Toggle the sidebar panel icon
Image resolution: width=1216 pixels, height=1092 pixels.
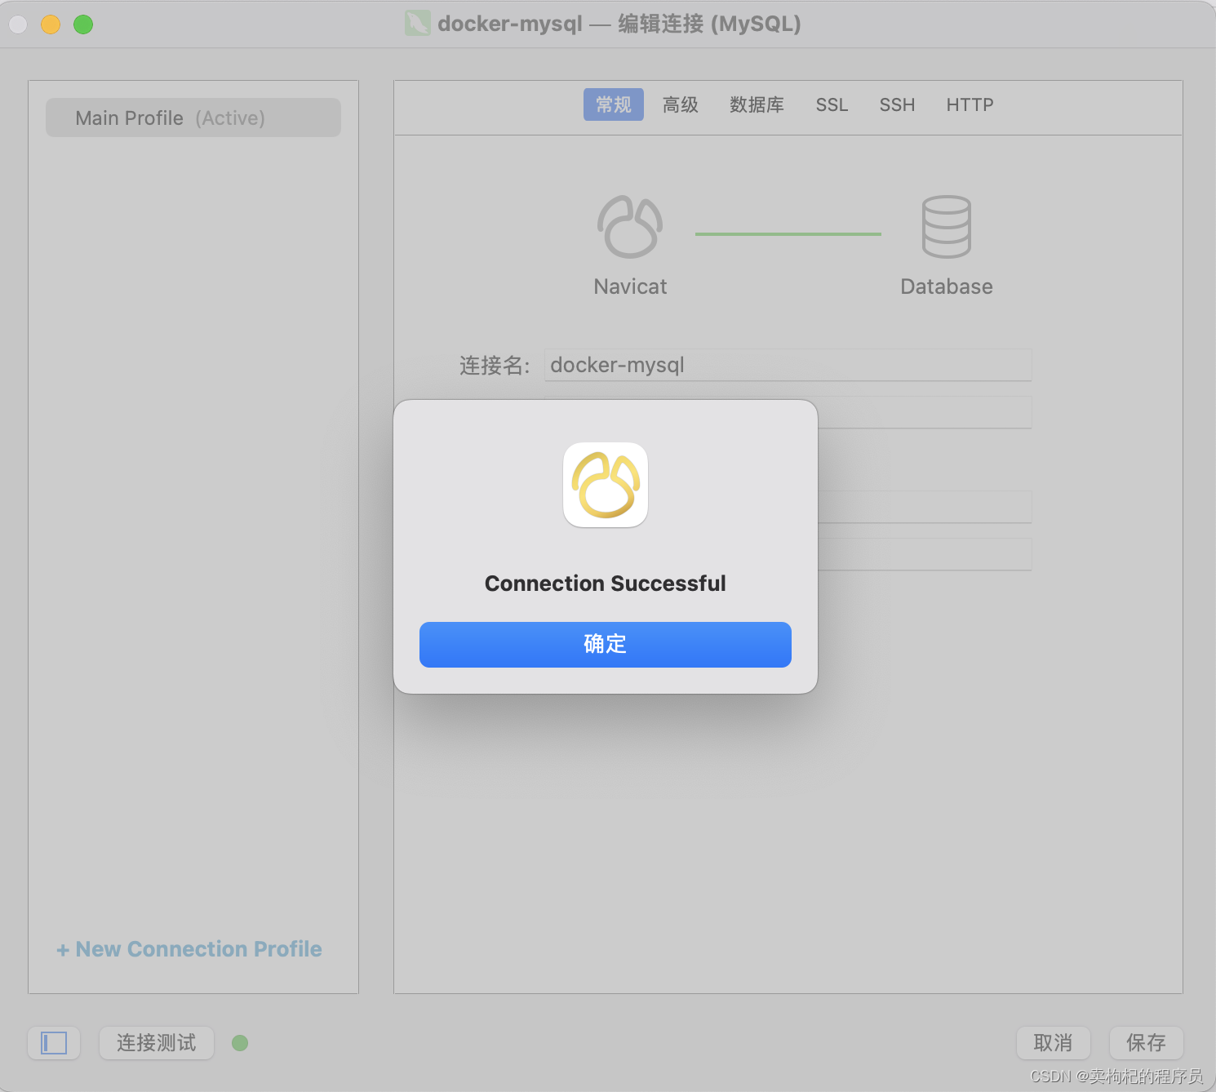pos(54,1043)
